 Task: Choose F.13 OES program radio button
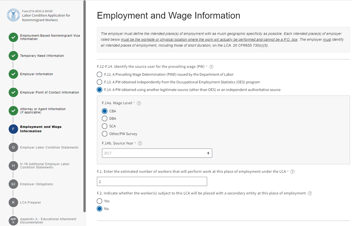click(99, 82)
